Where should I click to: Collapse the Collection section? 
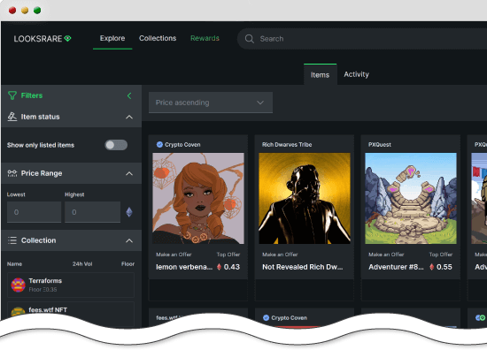click(129, 241)
